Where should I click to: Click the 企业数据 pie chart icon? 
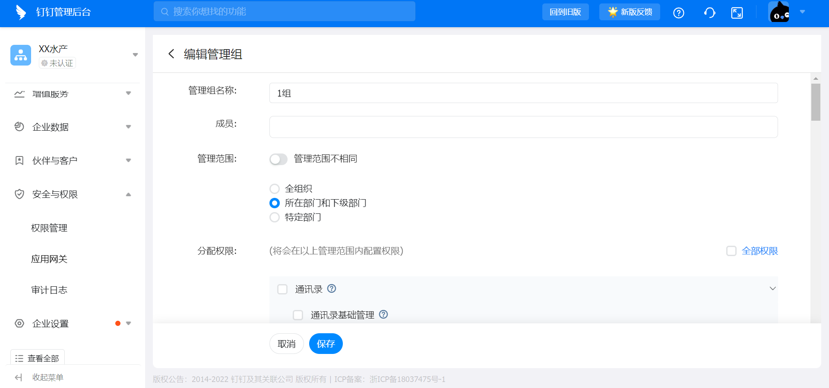click(19, 126)
